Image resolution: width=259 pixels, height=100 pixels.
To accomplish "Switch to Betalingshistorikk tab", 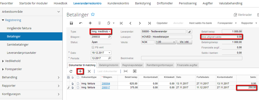I will [x=109, y=65].
